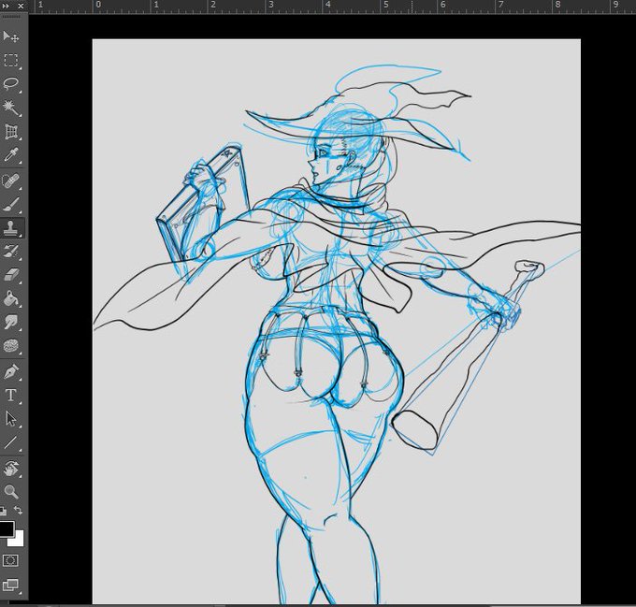Select the Clone Stamp tool

tap(11, 228)
